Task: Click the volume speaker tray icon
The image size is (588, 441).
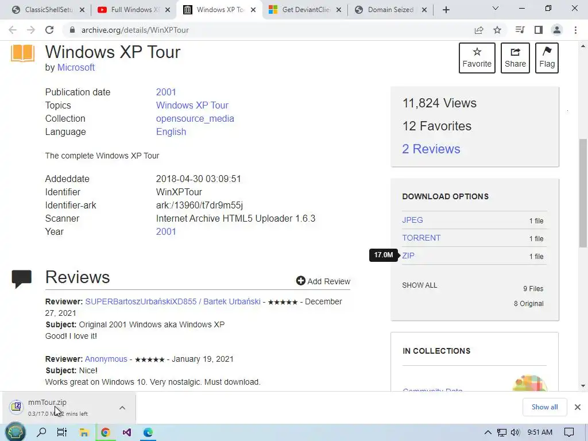Action: 515,432
